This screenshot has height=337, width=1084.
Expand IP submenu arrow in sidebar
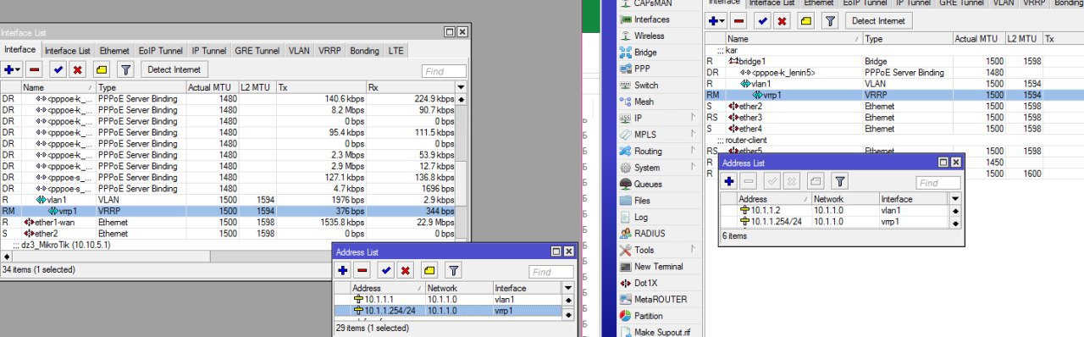693,118
